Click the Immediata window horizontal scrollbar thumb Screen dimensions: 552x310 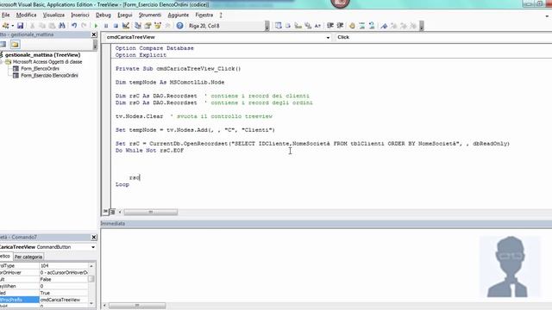click(137, 306)
